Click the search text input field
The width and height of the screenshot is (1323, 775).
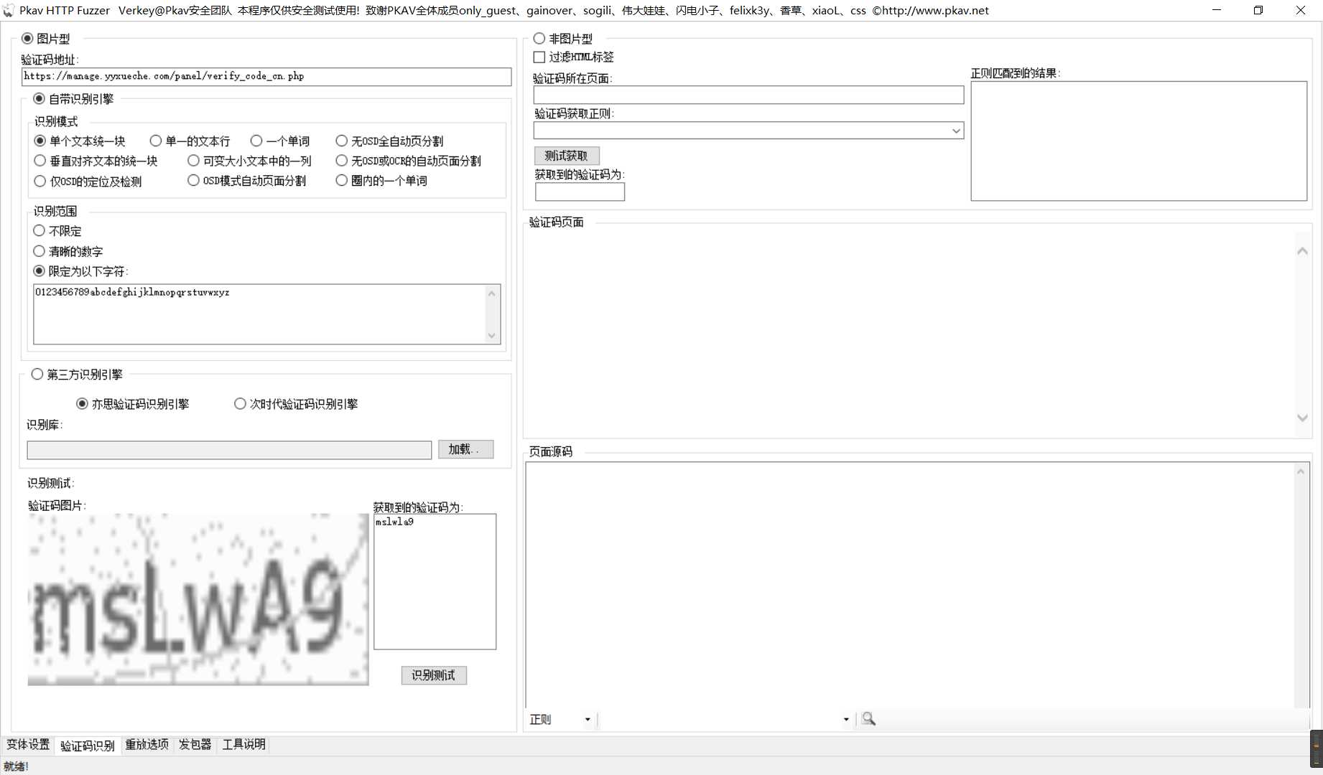tap(719, 719)
